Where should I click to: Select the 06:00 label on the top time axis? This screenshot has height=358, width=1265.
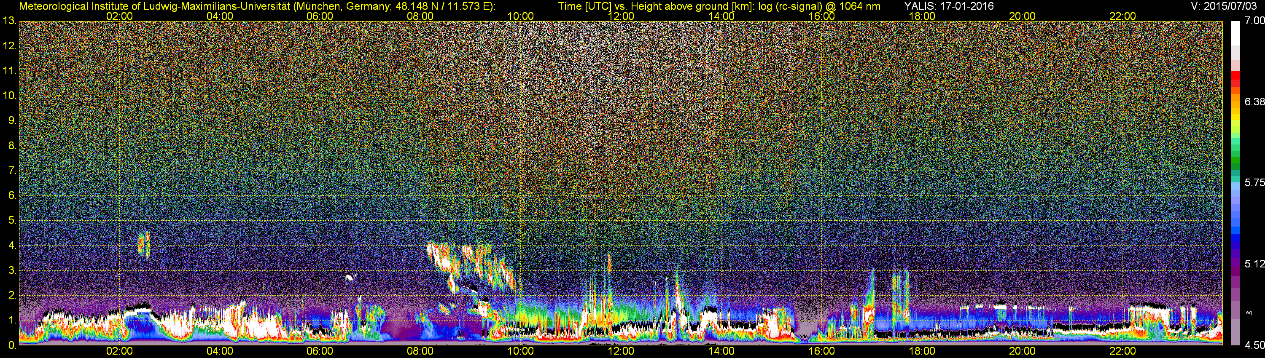coord(320,16)
